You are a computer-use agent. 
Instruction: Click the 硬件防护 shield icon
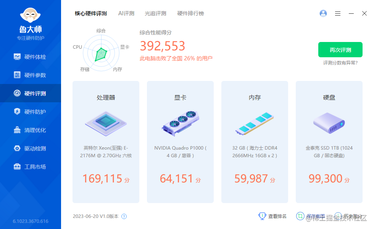pos(17,111)
